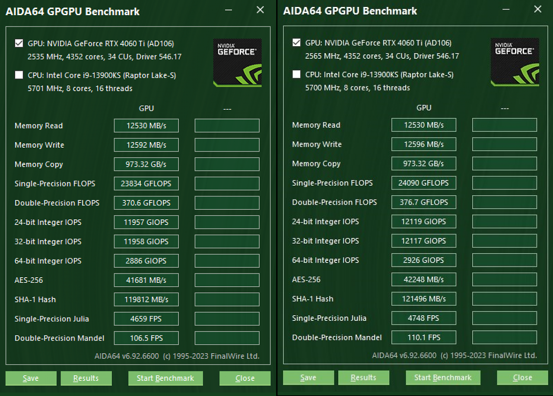Select 12592 MB/s Memory Write value
This screenshot has height=396, width=553.
click(x=146, y=145)
